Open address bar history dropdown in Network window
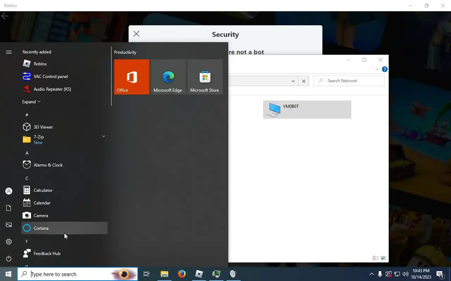Image resolution: width=451 pixels, height=281 pixels. [293, 81]
